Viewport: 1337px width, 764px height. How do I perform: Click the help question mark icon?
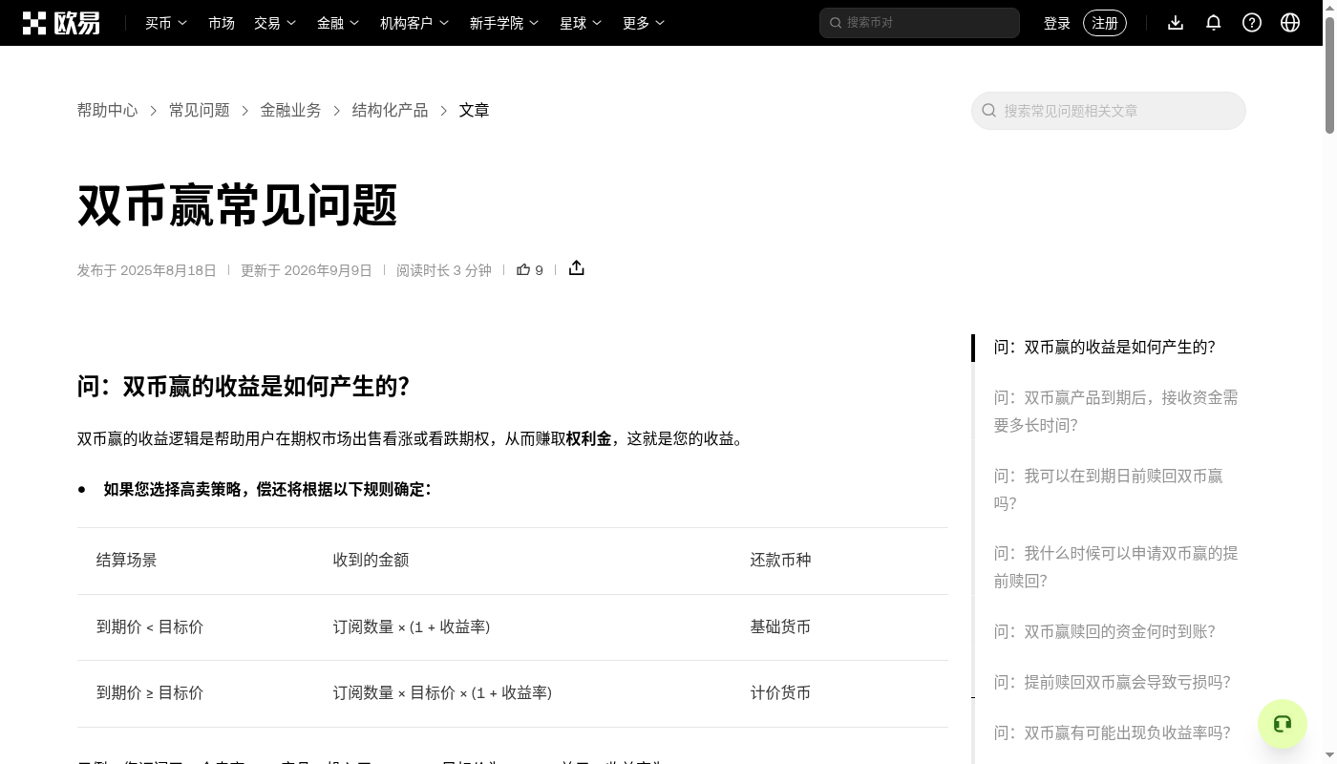(1252, 23)
